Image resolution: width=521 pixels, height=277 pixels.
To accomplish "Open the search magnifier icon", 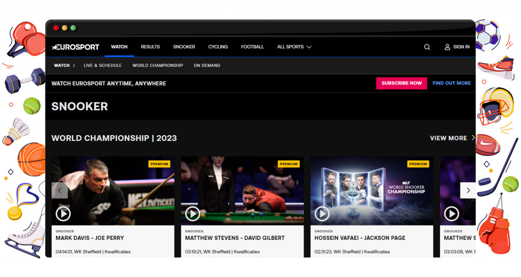I will point(427,47).
